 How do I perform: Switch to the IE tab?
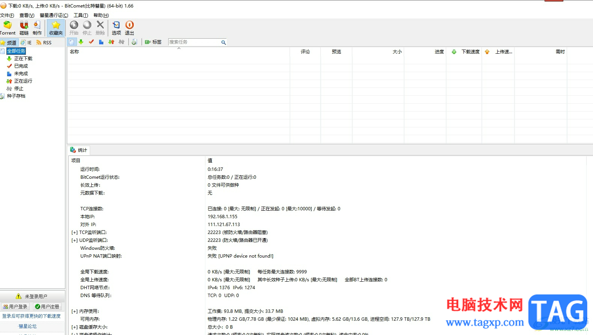(x=26, y=42)
